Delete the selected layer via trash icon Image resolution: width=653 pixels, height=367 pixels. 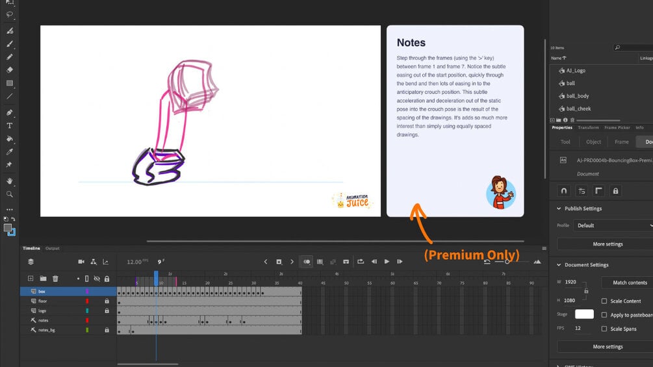[x=55, y=279]
